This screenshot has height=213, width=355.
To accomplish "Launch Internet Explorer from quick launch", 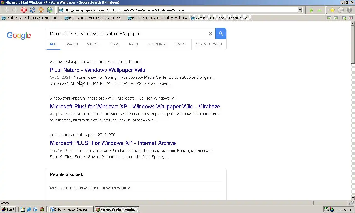I will [x=29, y=209].
